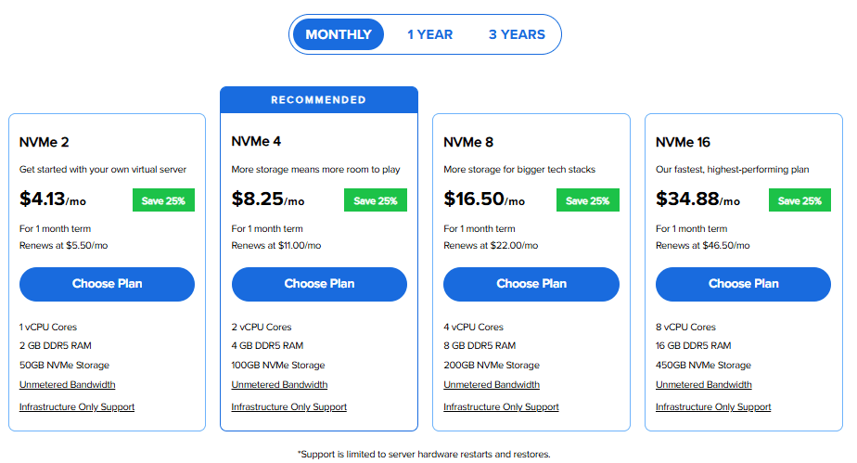Click Infrastructure Only Support under NVMe 4

tap(289, 407)
